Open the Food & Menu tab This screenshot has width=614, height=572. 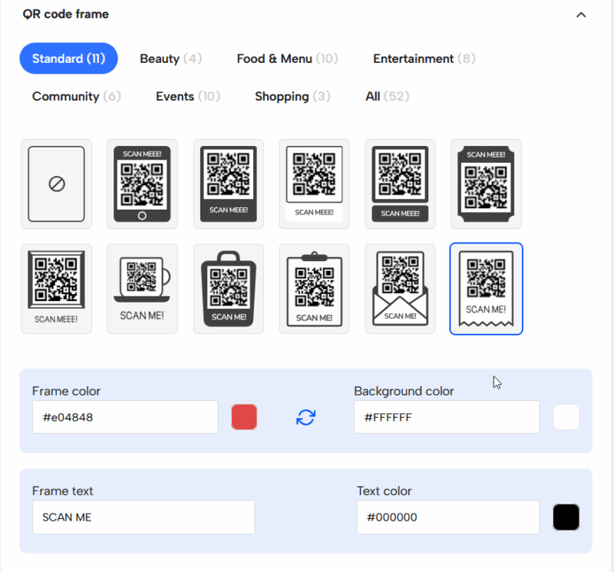(x=287, y=58)
